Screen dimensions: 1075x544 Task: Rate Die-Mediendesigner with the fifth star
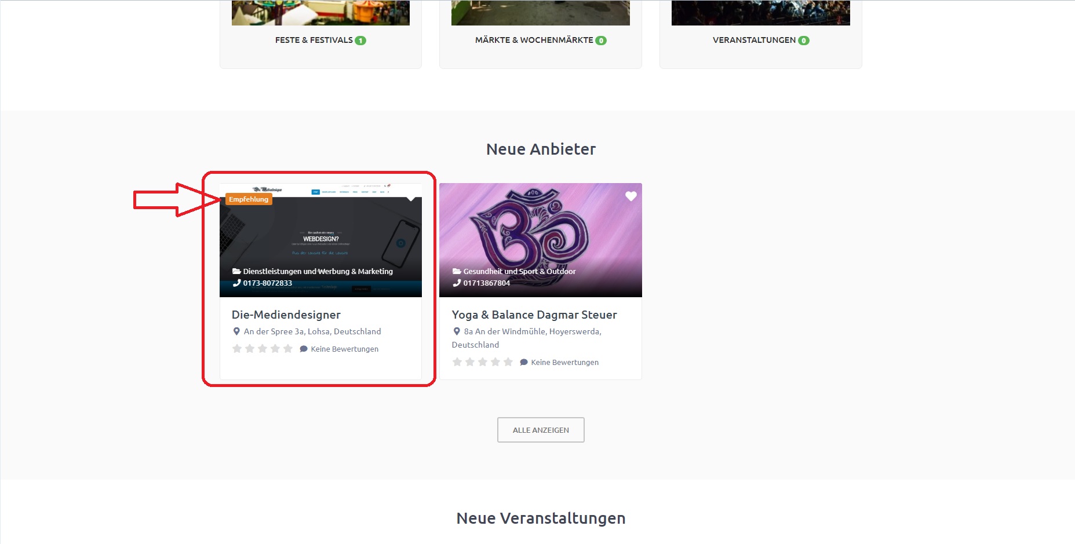click(288, 349)
